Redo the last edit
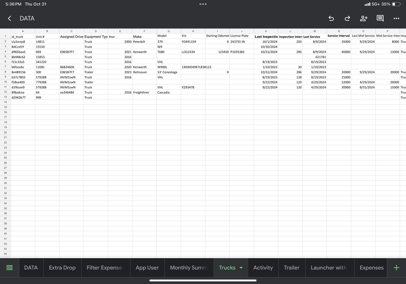 (x=347, y=18)
